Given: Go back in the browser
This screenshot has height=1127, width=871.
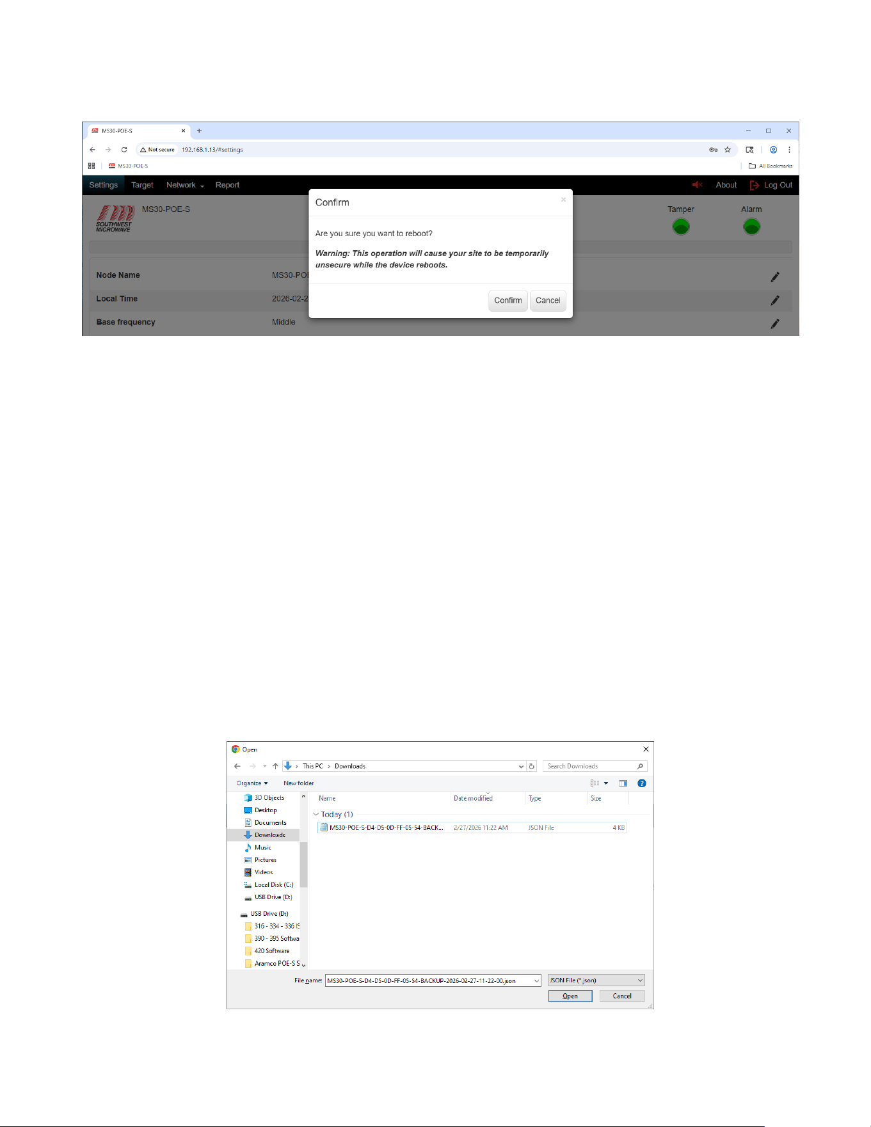Looking at the screenshot, I should tap(93, 150).
